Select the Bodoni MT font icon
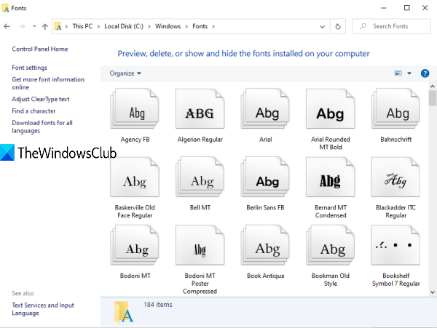 pos(135,245)
